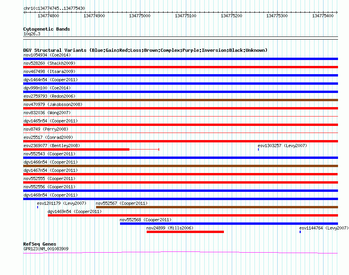Open the GPR123|NM_001083909 RefSeq gene label
The image size is (349, 275).
pos(46,249)
